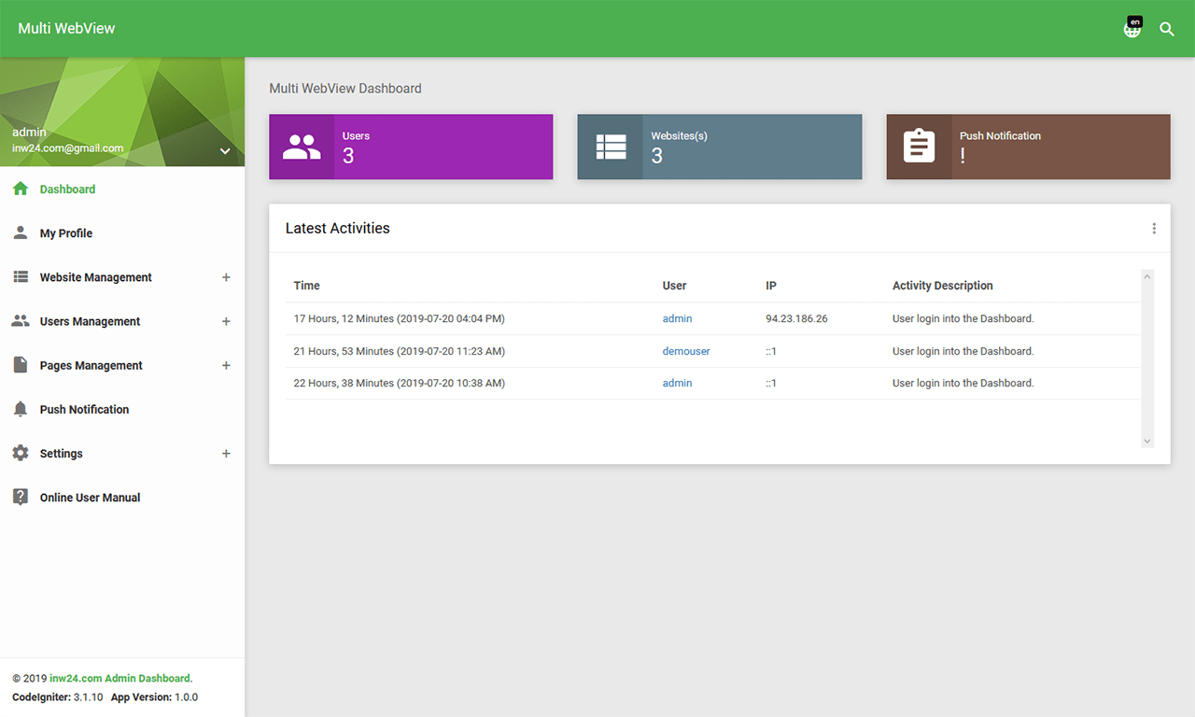Open the Dashboard menu item

(122, 189)
